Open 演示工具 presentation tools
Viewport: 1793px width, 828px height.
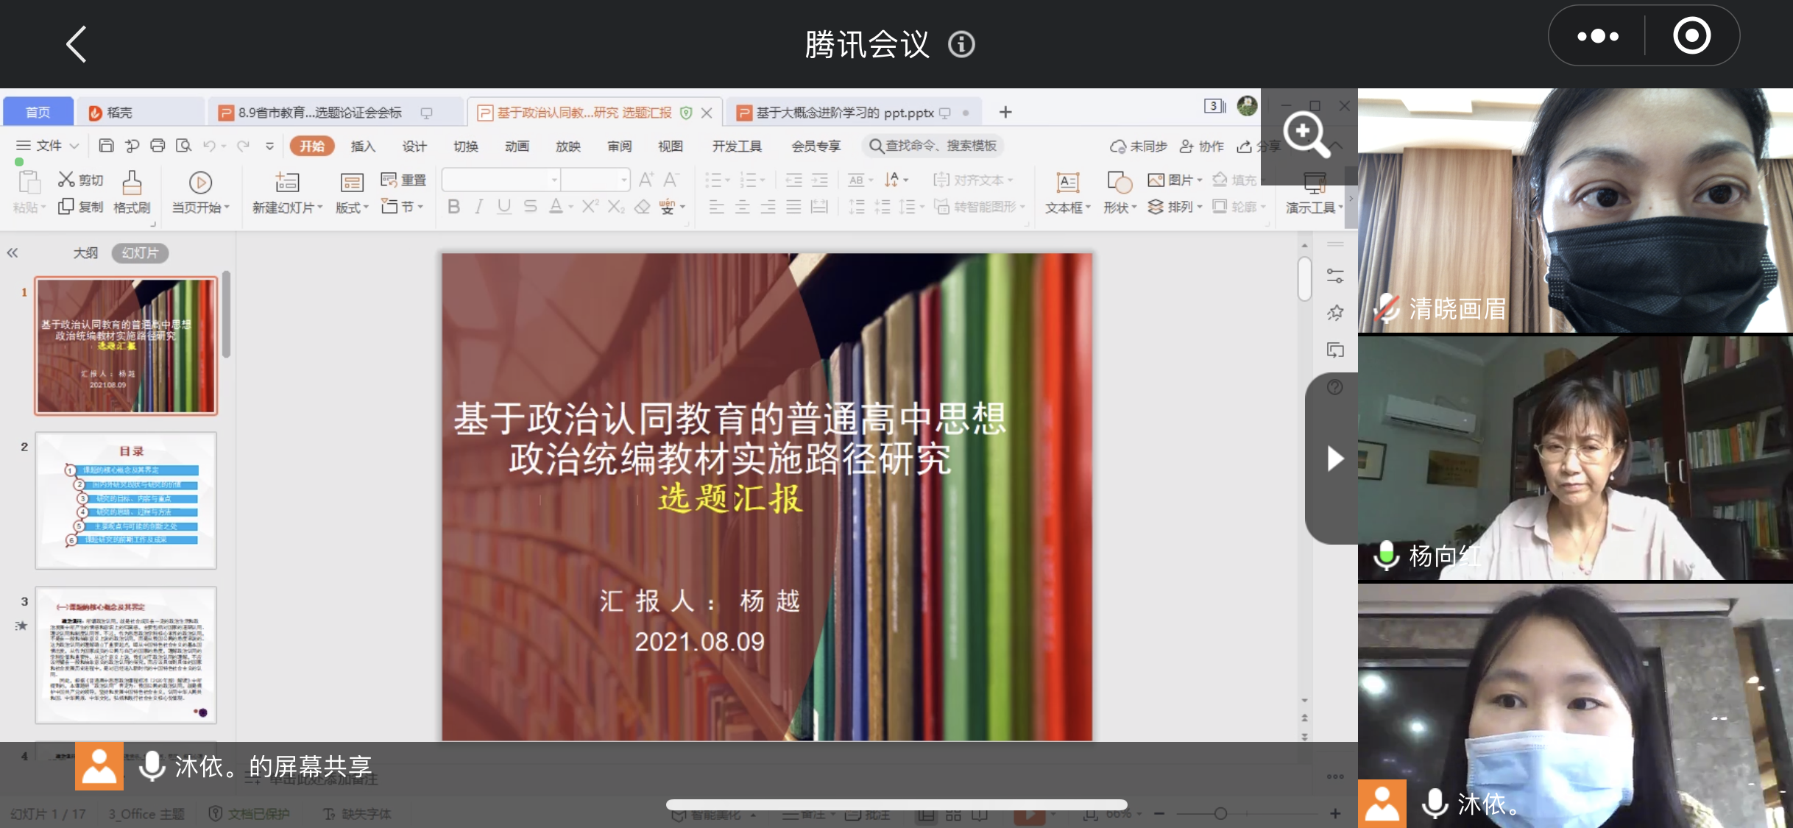(1315, 193)
